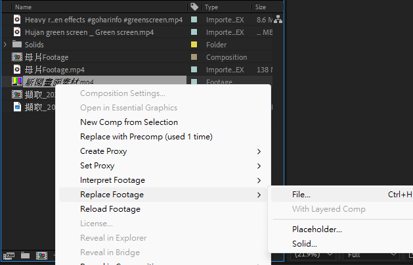Select Reload Footage menu entry
The width and height of the screenshot is (413, 265).
point(110,209)
